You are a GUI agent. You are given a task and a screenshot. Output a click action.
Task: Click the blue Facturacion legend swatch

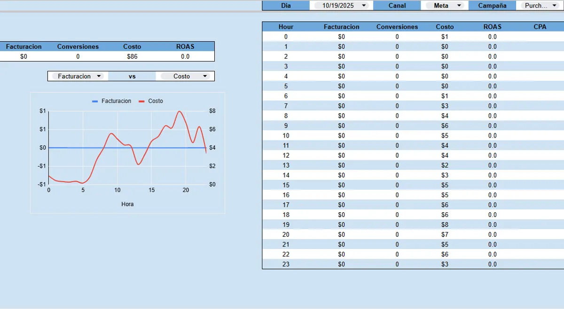point(95,101)
